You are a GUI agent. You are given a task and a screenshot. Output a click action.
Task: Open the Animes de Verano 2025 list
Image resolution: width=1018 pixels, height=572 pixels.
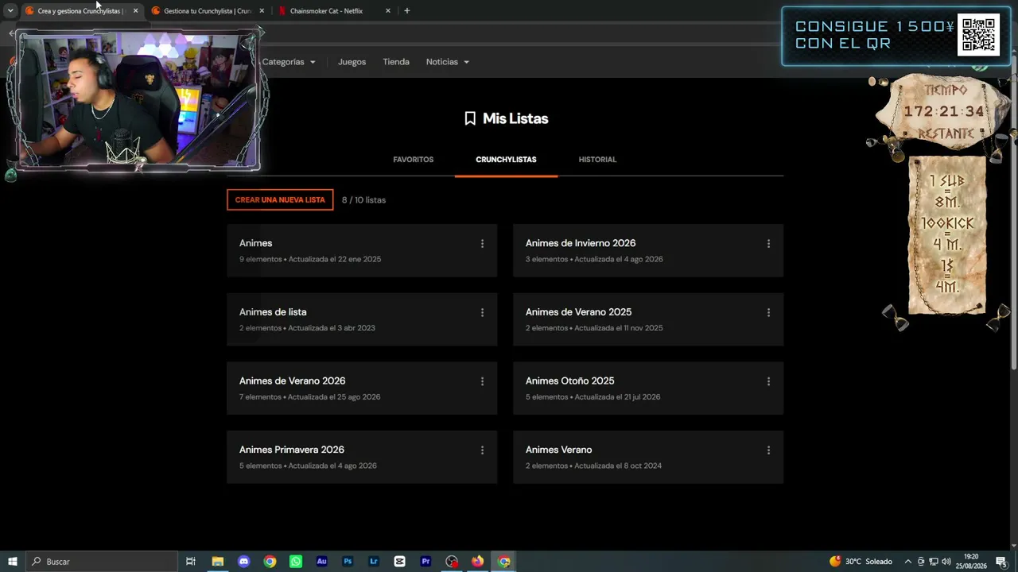tap(648, 319)
